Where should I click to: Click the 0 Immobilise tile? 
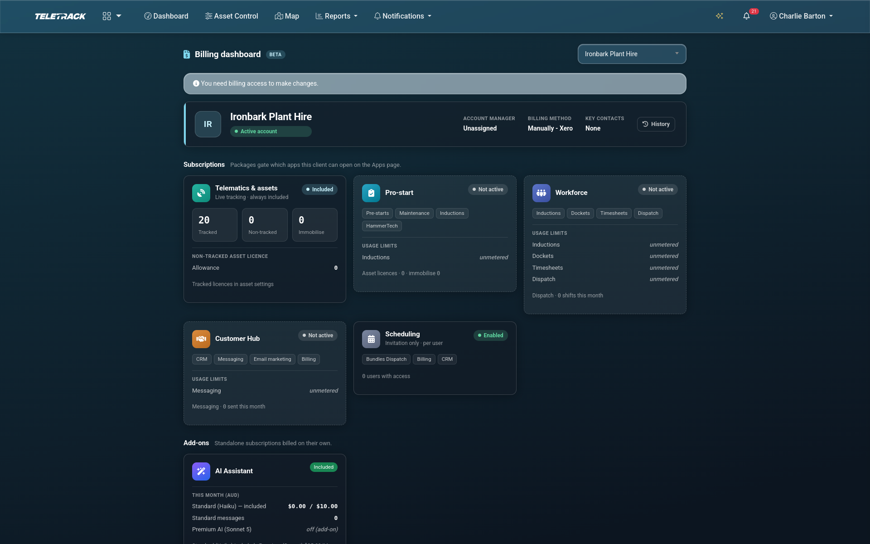pos(315,225)
